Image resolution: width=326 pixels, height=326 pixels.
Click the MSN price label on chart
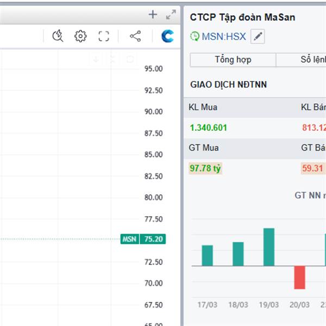click(x=129, y=239)
